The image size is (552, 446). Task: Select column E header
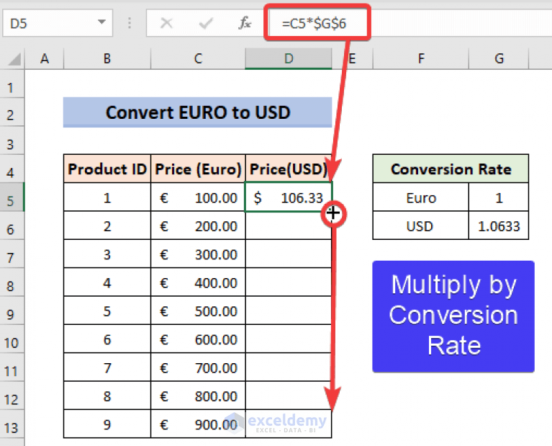pos(352,58)
